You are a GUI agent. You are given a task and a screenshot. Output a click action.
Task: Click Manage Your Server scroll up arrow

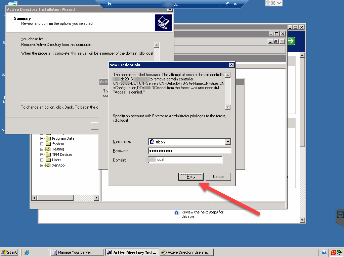pyautogui.click(x=302, y=55)
